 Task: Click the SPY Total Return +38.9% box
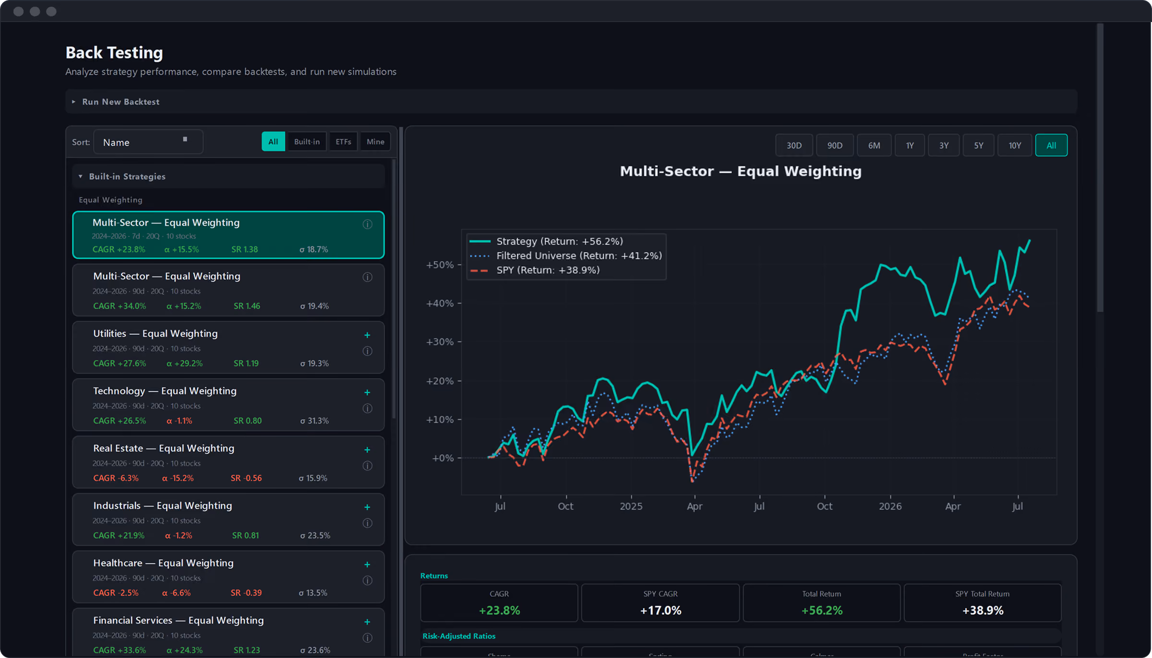coord(983,603)
